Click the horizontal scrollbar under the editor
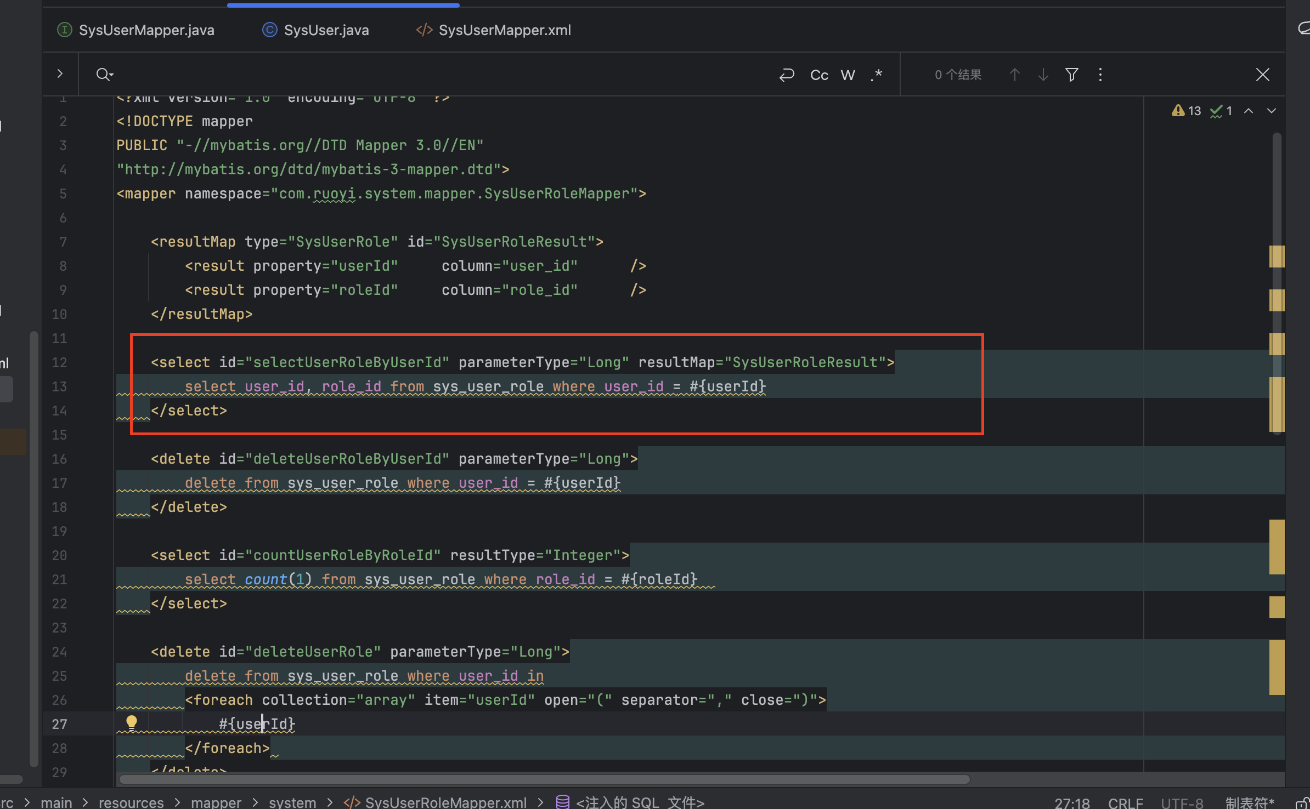Image resolution: width=1310 pixels, height=809 pixels. pos(544,779)
